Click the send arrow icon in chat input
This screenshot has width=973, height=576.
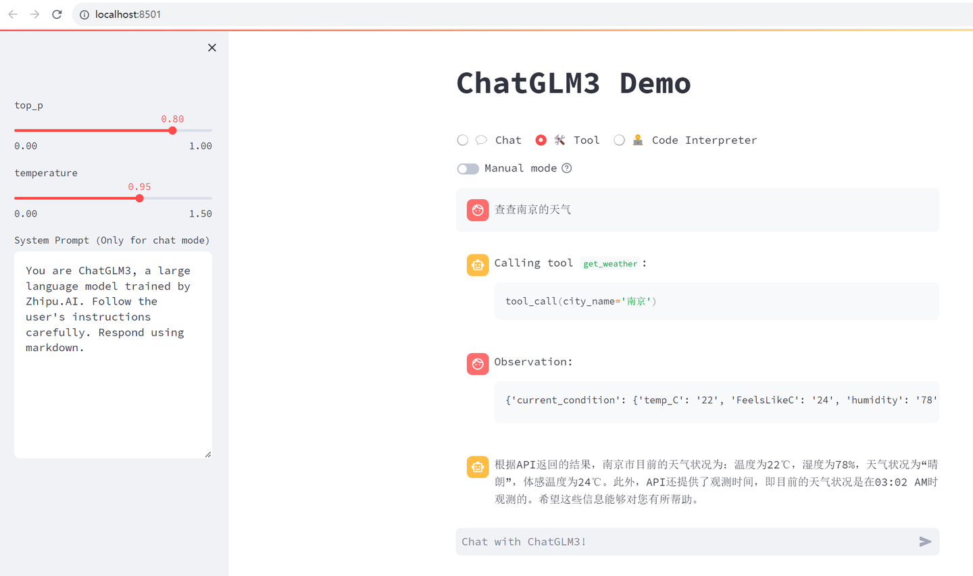(x=926, y=542)
